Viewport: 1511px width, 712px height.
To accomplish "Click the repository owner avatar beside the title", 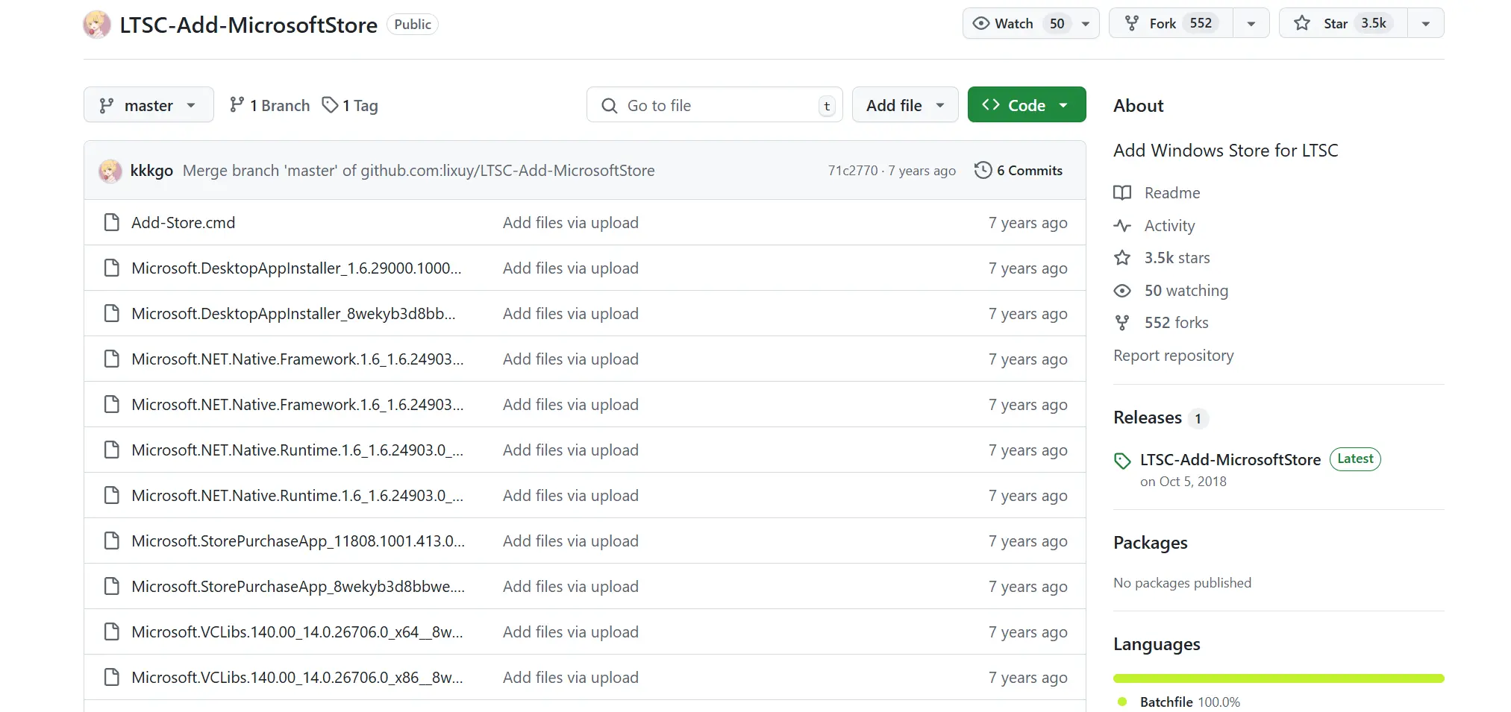I will [97, 25].
